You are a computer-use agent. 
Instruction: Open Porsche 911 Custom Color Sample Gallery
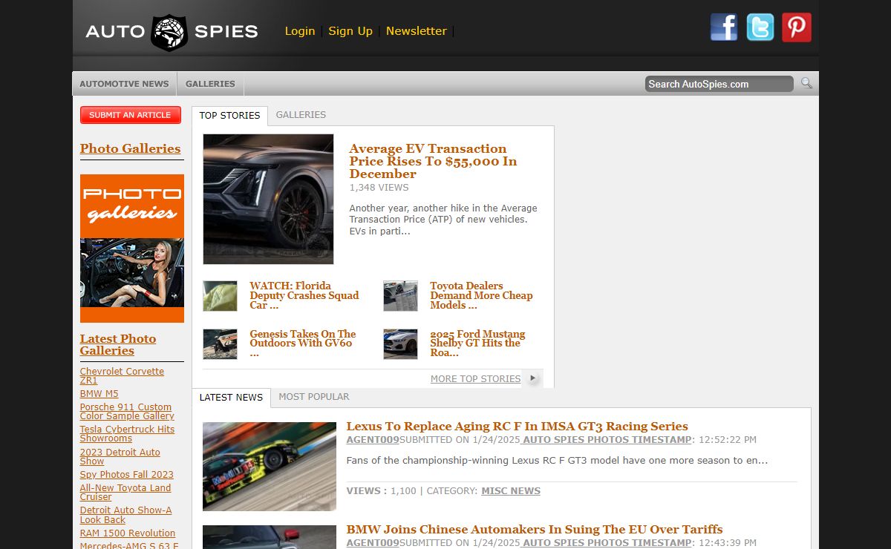pyautogui.click(x=127, y=412)
